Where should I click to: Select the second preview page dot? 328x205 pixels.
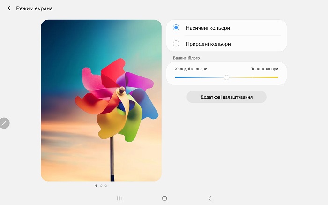pos(101,185)
